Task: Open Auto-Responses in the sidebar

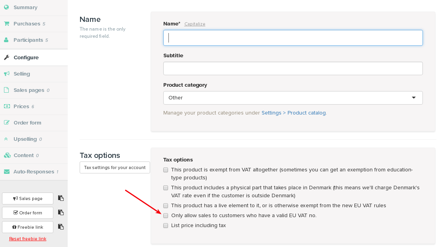Action: pos(34,172)
